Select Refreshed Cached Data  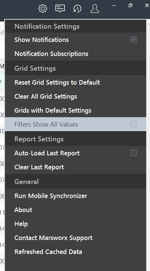click(75, 252)
